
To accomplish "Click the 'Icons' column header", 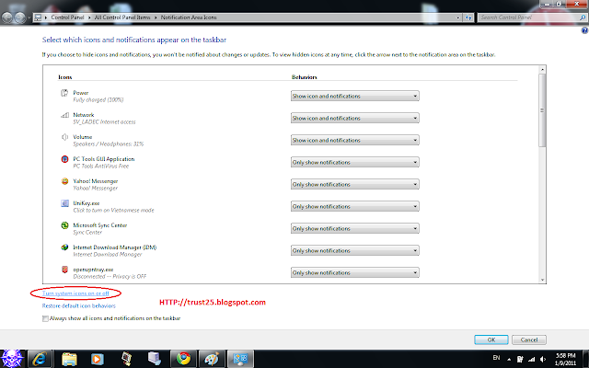I will (x=65, y=77).
